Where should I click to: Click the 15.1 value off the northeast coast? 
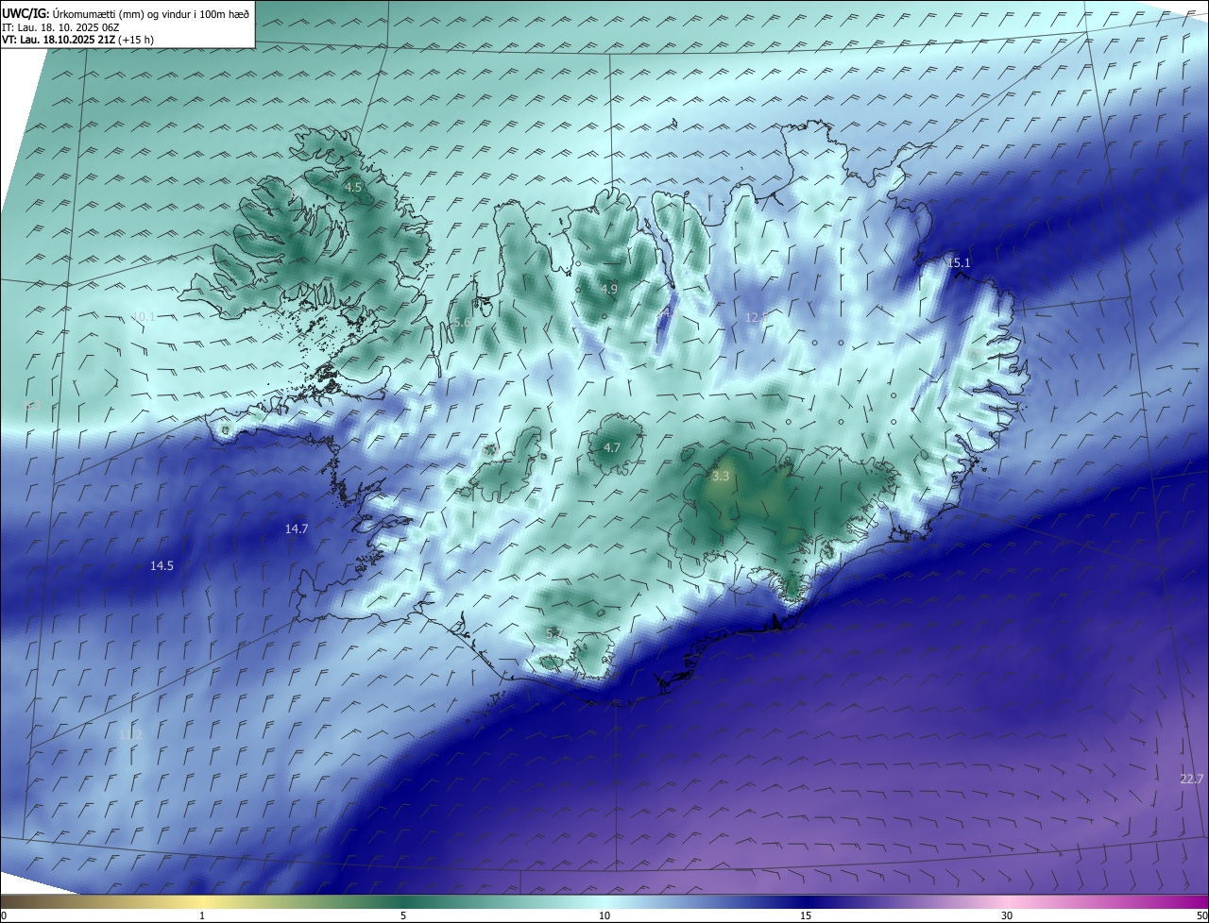point(959,262)
